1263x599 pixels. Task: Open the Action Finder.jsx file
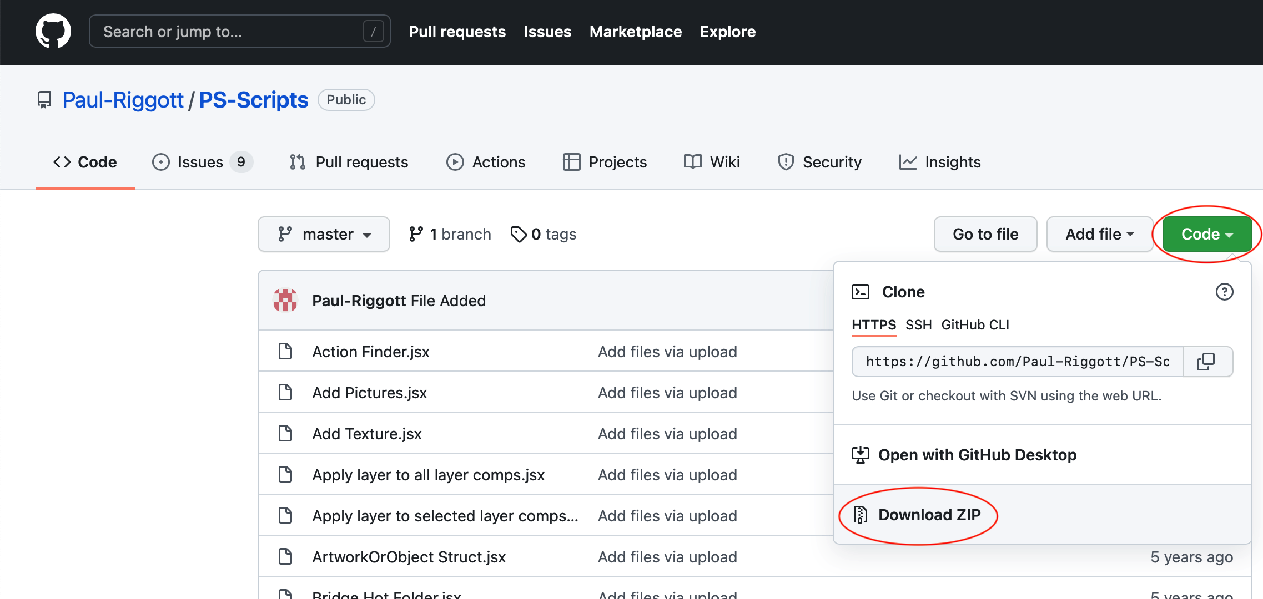pyautogui.click(x=370, y=351)
